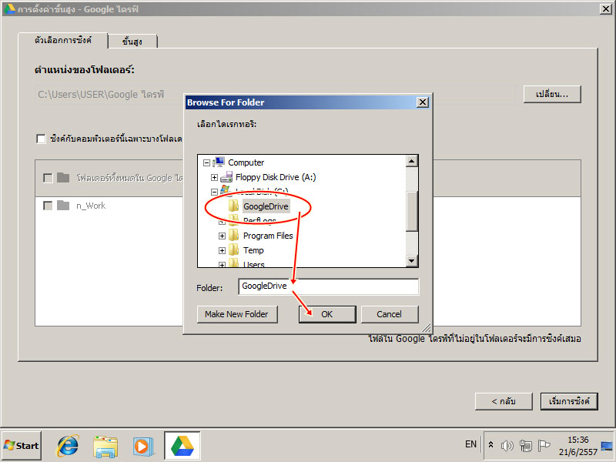
Task: Click scroll down arrow in folder tree
Action: point(411,260)
